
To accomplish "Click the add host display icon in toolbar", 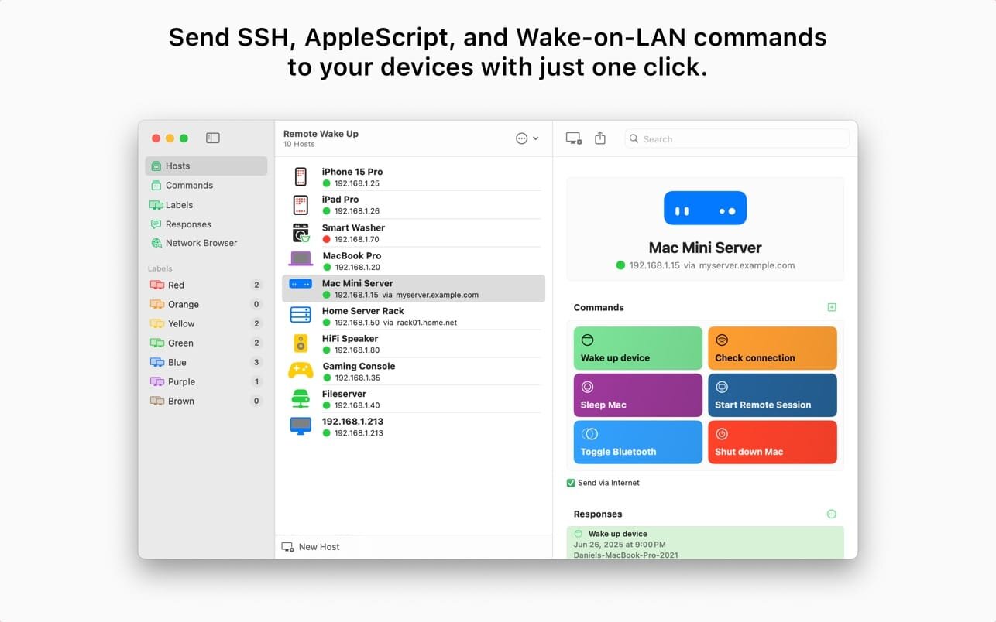I will click(574, 138).
